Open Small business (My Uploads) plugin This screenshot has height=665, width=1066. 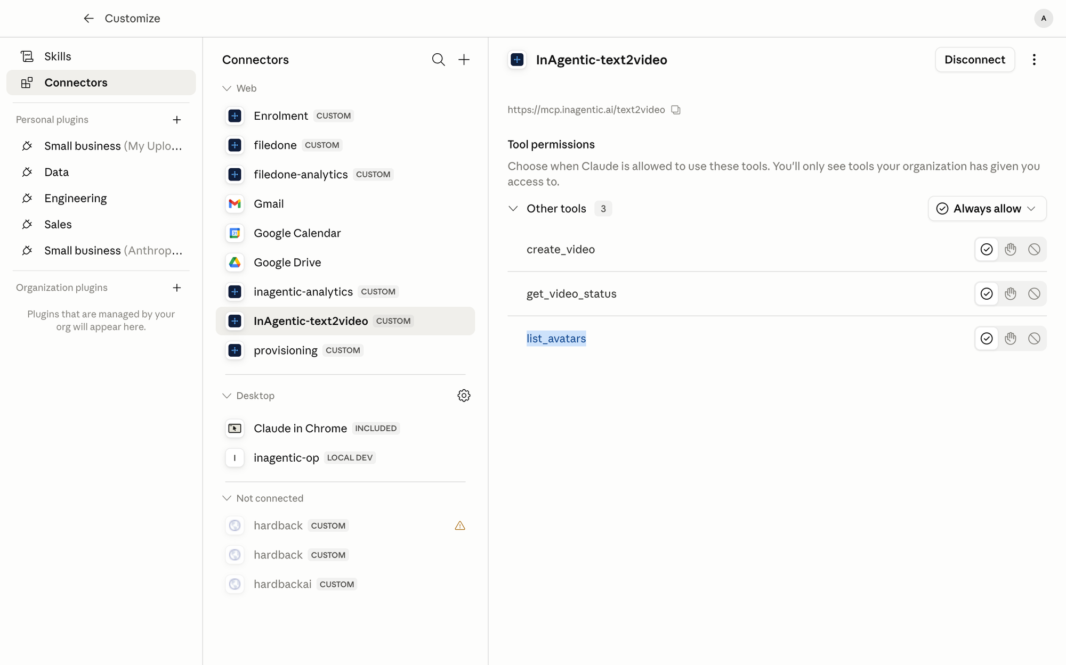pyautogui.click(x=101, y=146)
